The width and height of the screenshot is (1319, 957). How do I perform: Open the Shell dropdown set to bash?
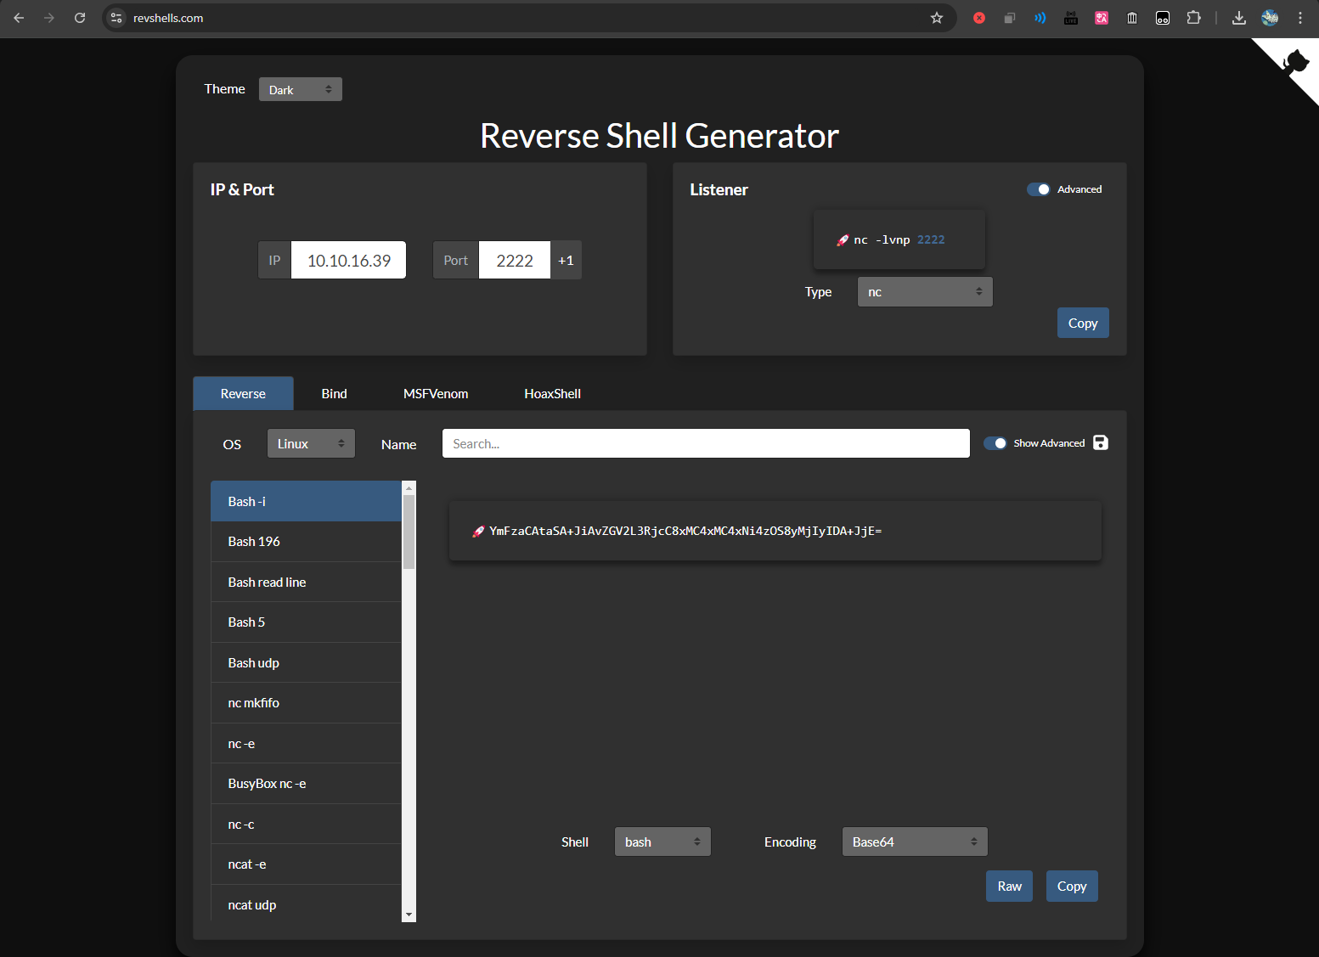[662, 842]
